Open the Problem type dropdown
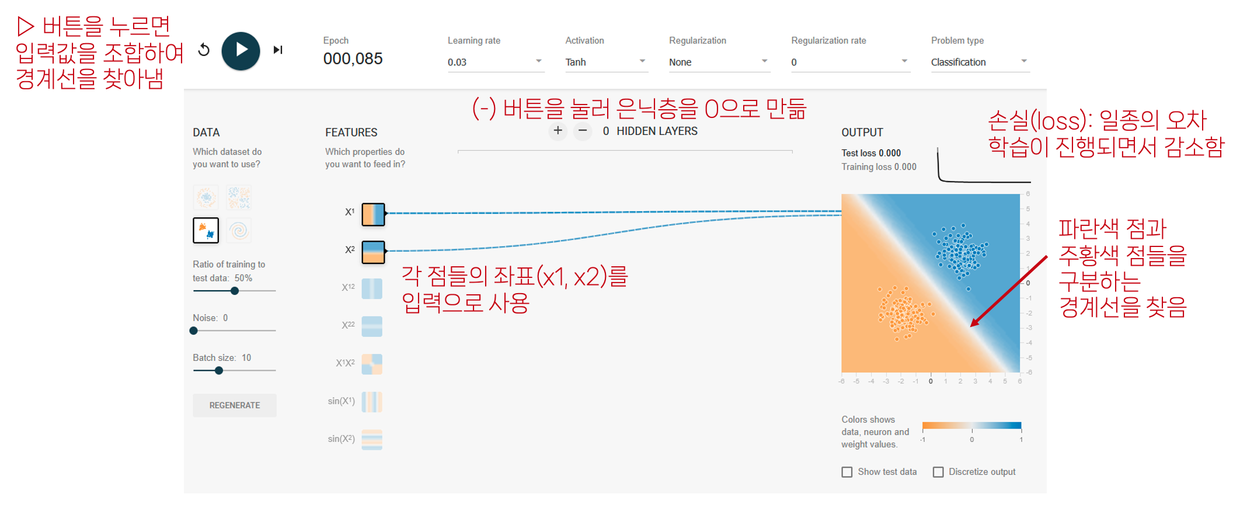This screenshot has height=515, width=1240. (x=980, y=62)
